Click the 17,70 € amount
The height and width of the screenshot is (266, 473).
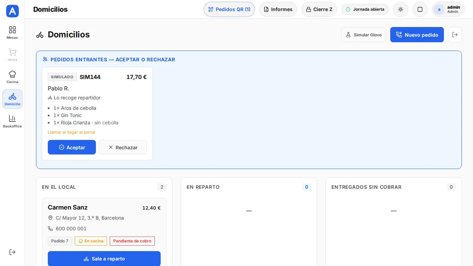coord(136,77)
